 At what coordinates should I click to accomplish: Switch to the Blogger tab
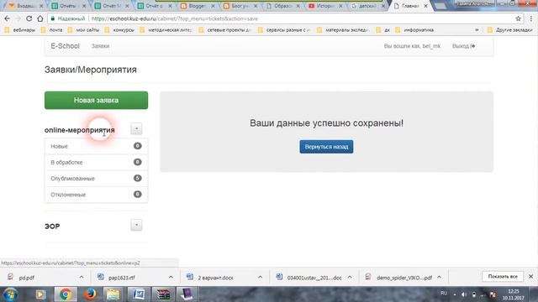[198, 6]
